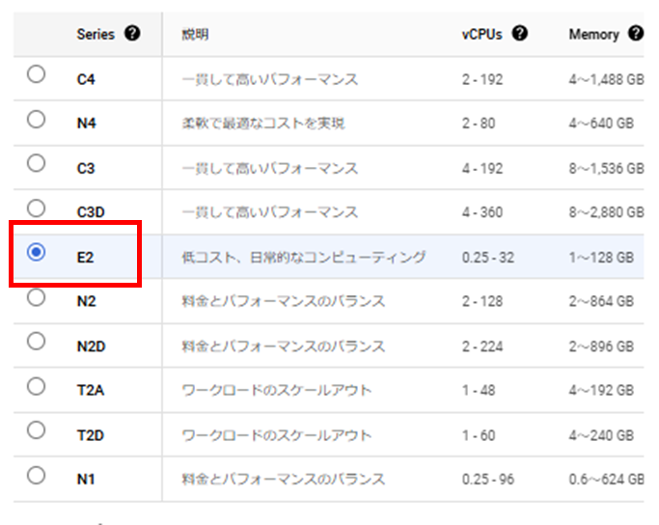
Task: Click the T2A row description ワークロードのスケールアウト
Action: (x=277, y=391)
